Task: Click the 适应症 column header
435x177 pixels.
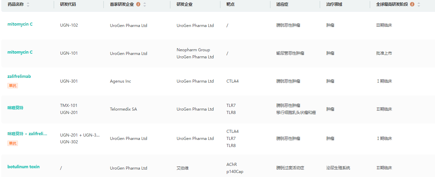Action: (x=282, y=5)
